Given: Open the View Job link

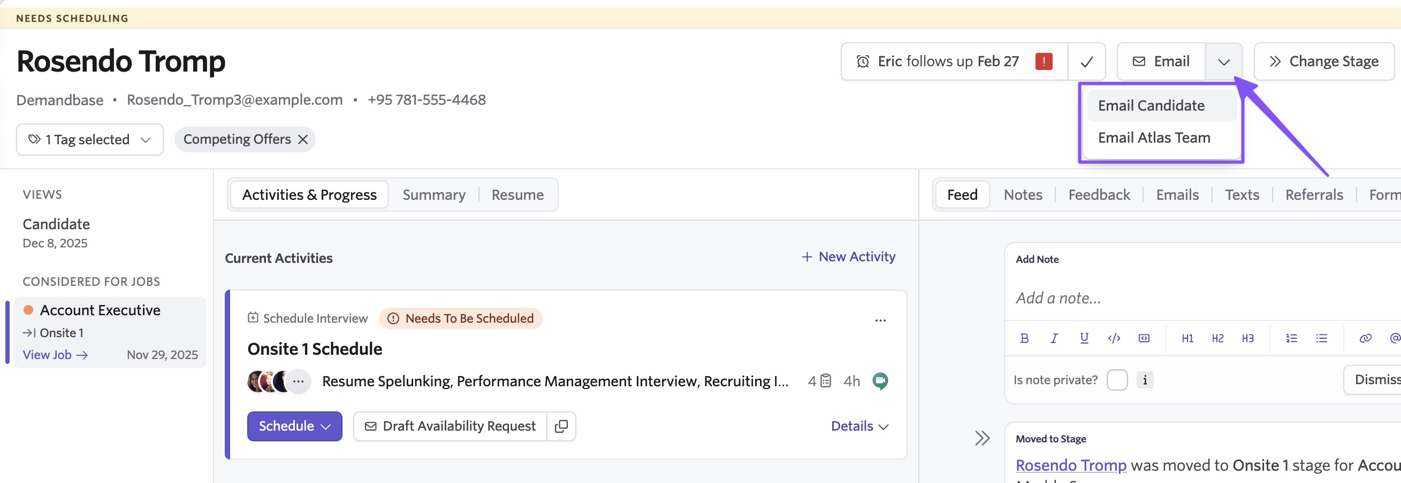Looking at the screenshot, I should point(55,355).
